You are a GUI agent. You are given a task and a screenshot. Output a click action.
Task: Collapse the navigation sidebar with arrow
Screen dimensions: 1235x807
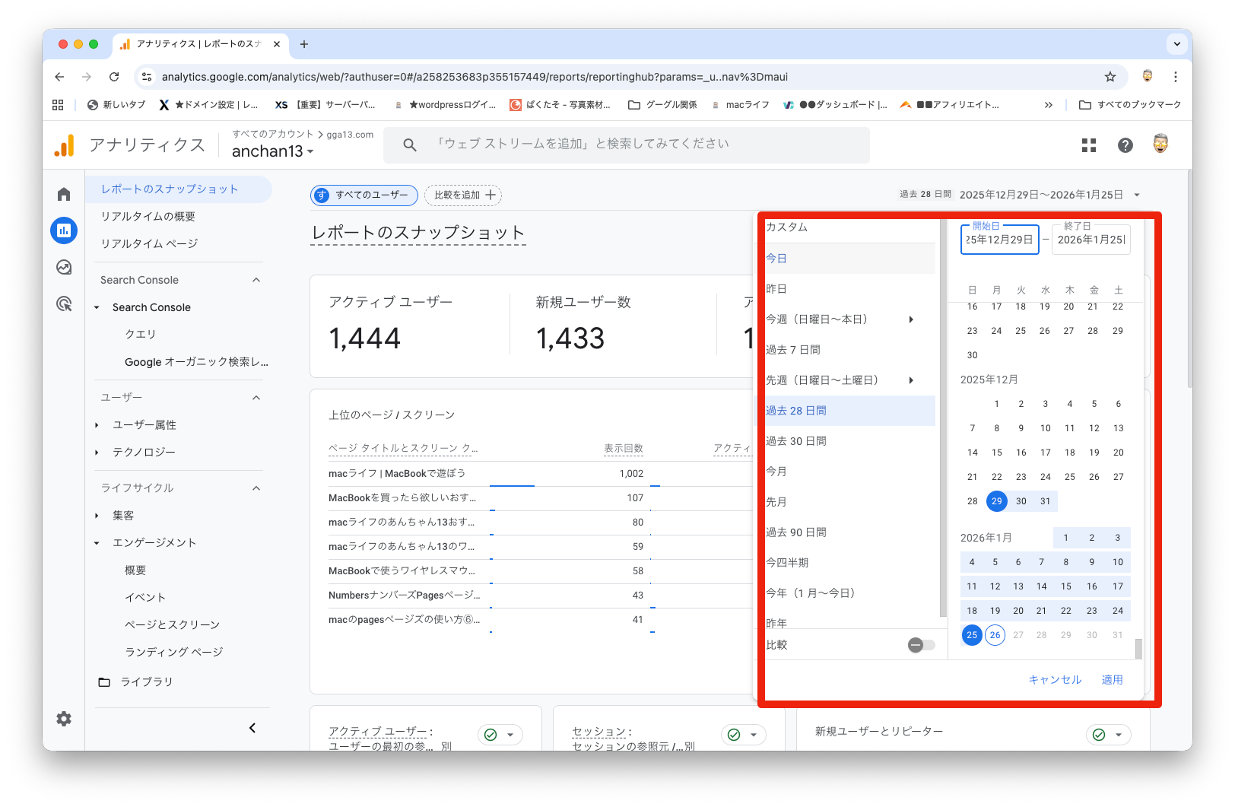click(x=252, y=728)
